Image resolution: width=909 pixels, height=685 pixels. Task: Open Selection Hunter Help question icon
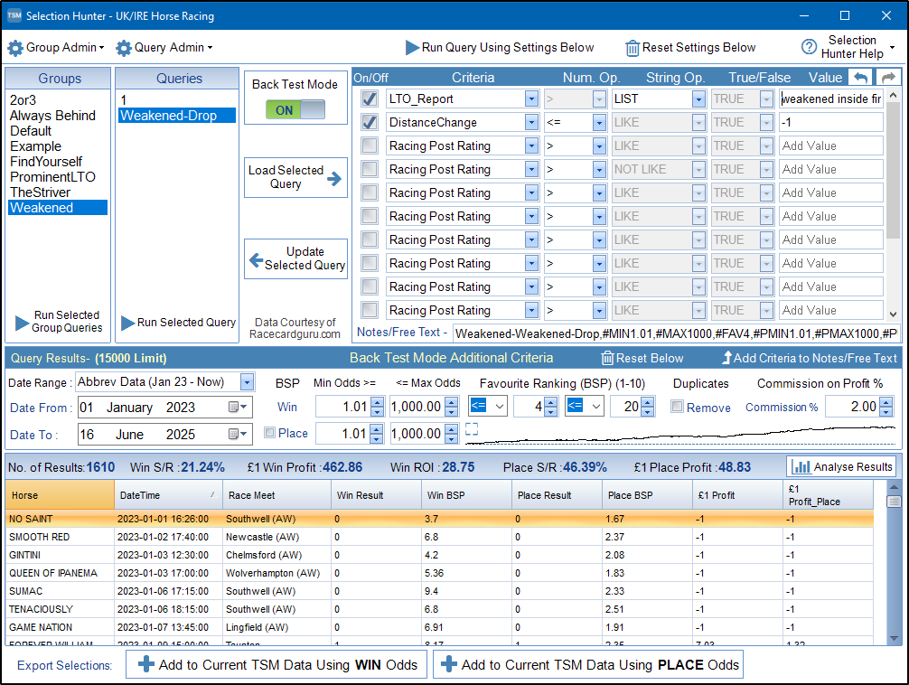[x=809, y=48]
